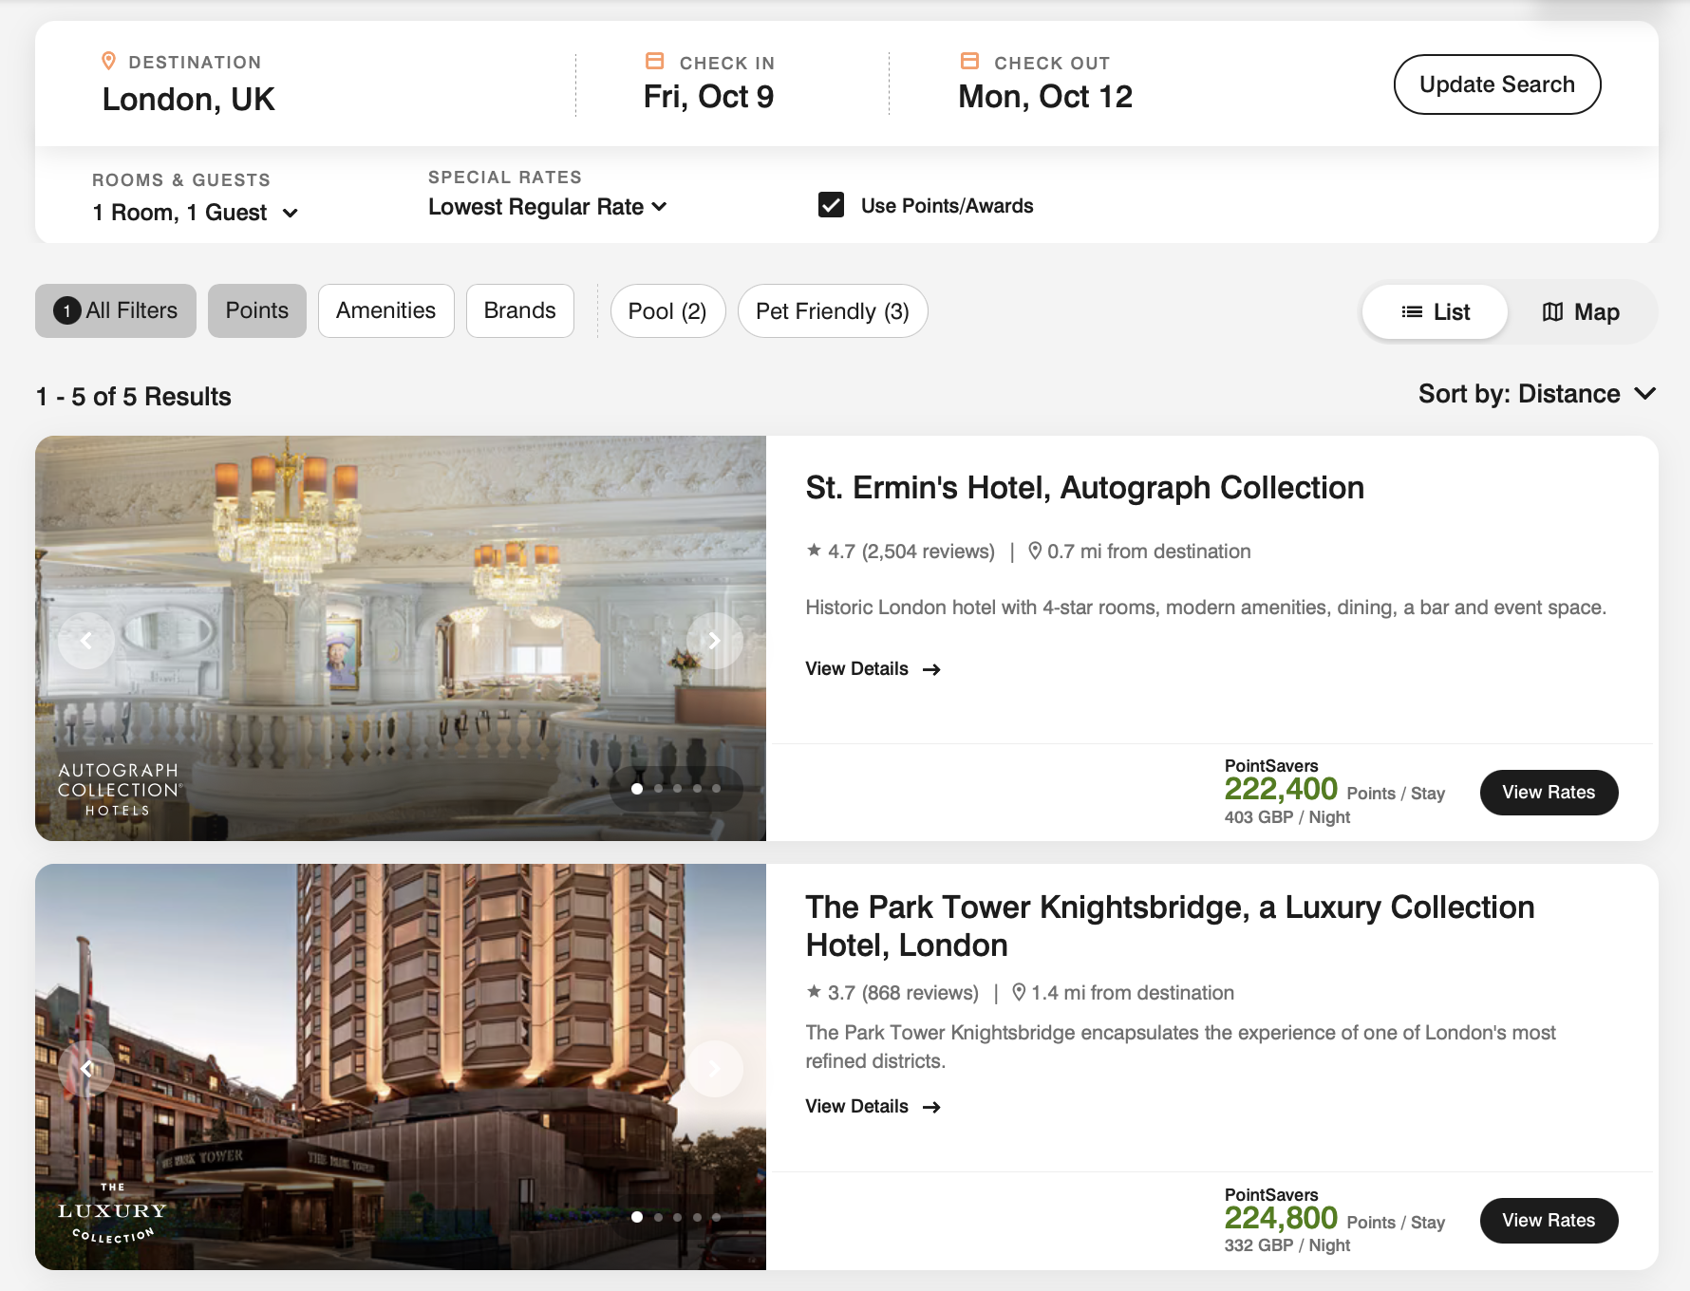Open The Park Tower Knightsbridge title link
The height and width of the screenshot is (1291, 1690).
[1170, 926]
